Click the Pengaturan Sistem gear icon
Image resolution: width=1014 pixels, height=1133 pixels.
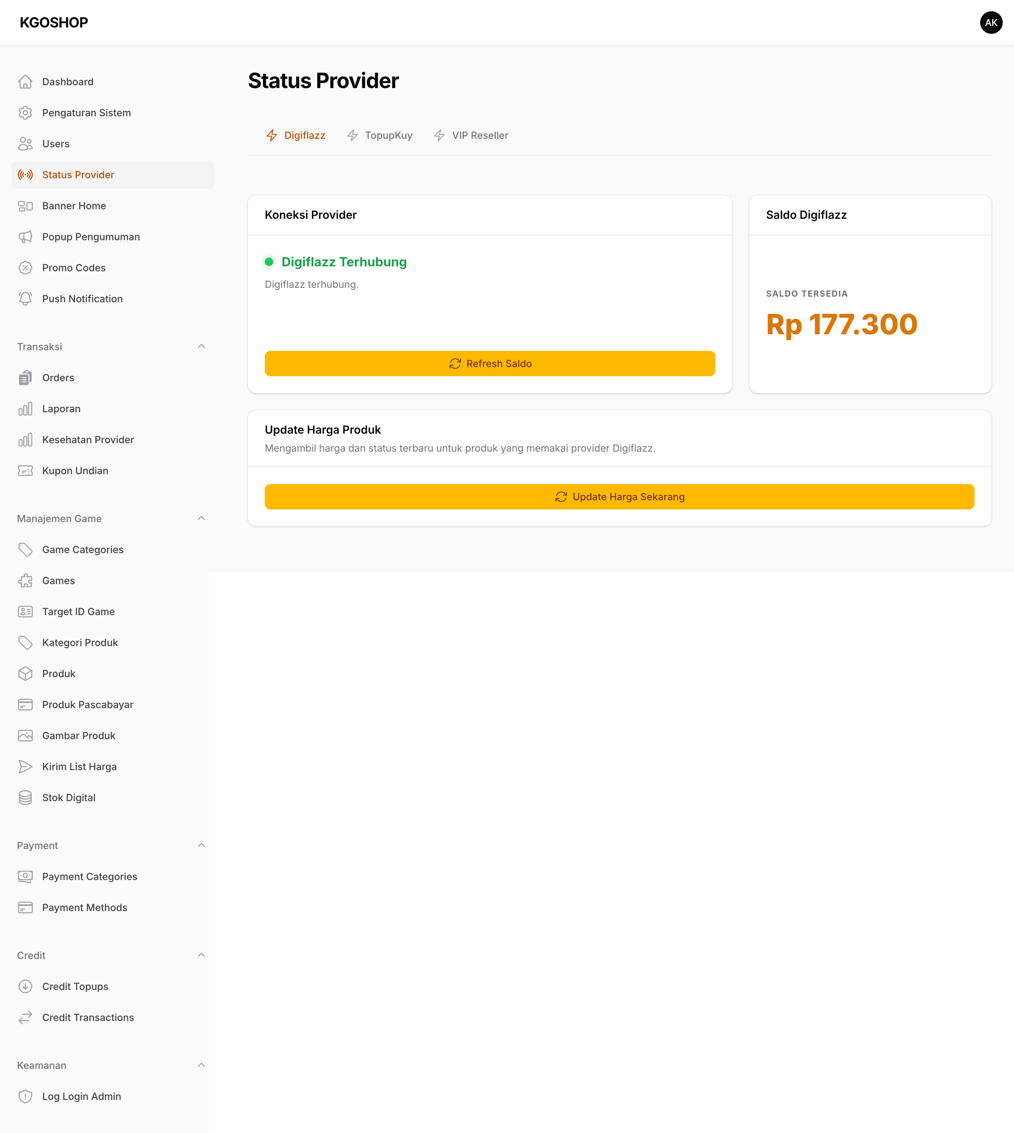pyautogui.click(x=25, y=113)
